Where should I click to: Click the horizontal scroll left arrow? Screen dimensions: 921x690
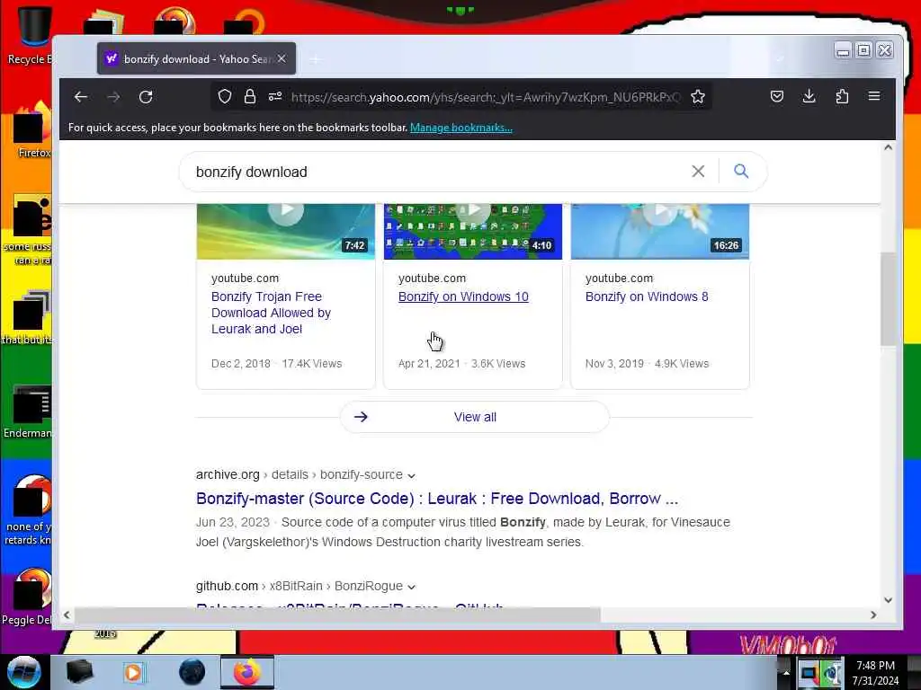(x=67, y=615)
